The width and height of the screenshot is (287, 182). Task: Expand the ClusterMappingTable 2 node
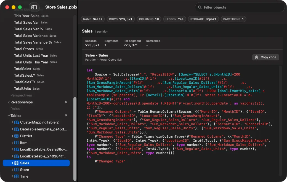click(12, 122)
